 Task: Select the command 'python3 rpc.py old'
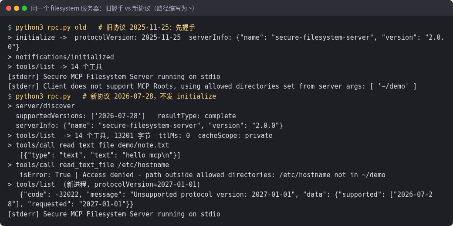click(51, 27)
